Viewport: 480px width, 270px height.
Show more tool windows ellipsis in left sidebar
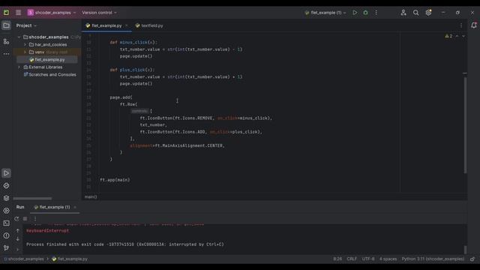click(x=6, y=53)
